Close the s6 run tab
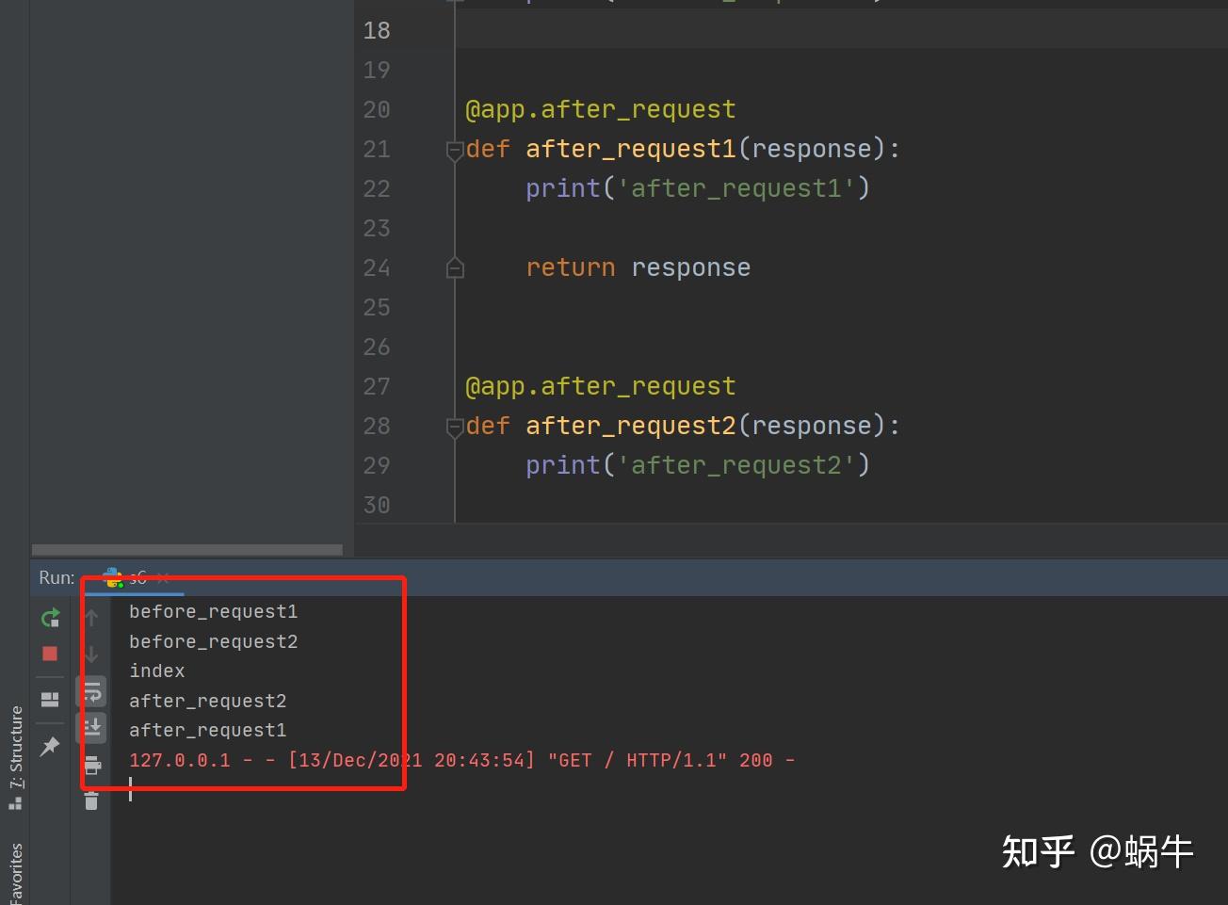The width and height of the screenshot is (1228, 905). 163,577
